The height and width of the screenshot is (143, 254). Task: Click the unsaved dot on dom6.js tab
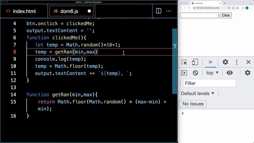(x=89, y=11)
